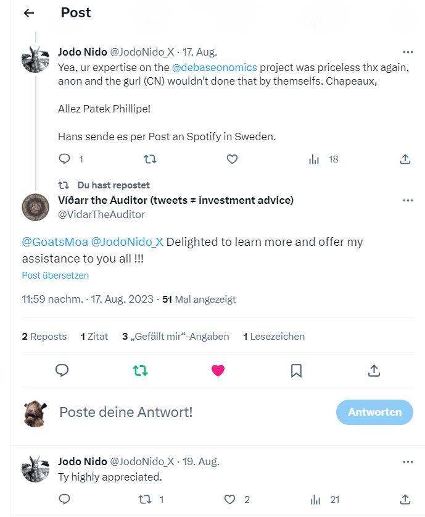Repost Jodo Nido's 17. Aug. post
This screenshot has height=517, width=425.
[149, 159]
